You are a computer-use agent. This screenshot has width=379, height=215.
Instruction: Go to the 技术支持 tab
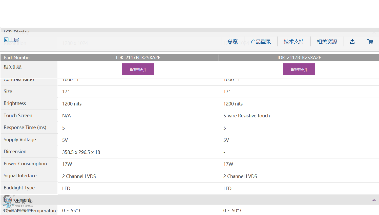click(x=294, y=42)
